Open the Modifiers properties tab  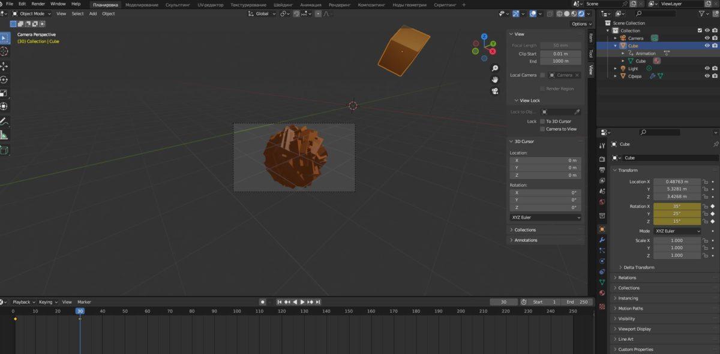pyautogui.click(x=602, y=240)
